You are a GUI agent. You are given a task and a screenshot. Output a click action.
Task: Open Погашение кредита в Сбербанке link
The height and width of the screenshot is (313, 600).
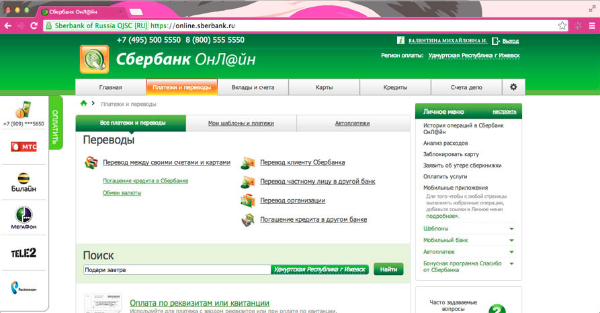pos(145,181)
